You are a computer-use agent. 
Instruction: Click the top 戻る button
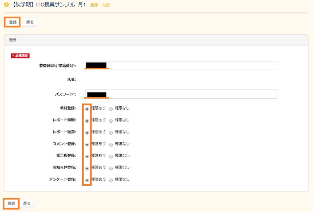(x=30, y=22)
